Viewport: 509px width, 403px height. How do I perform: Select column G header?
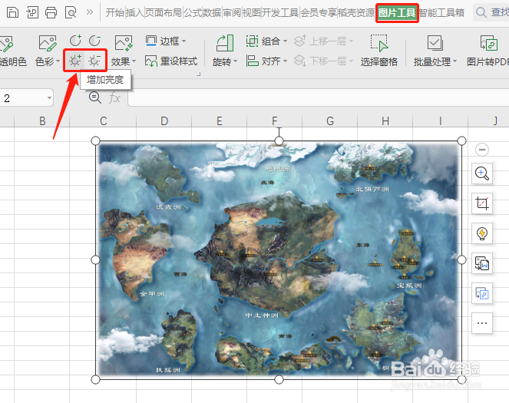(330, 121)
